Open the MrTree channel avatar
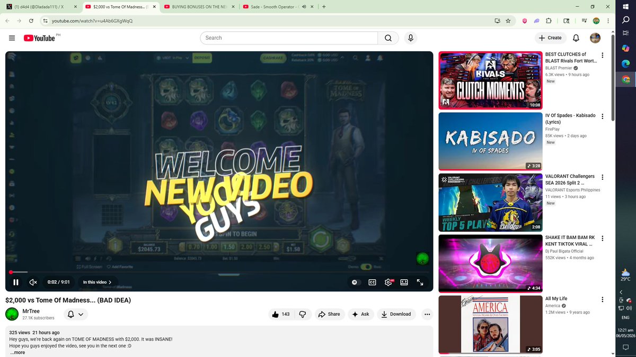636x357 pixels. pyautogui.click(x=12, y=314)
